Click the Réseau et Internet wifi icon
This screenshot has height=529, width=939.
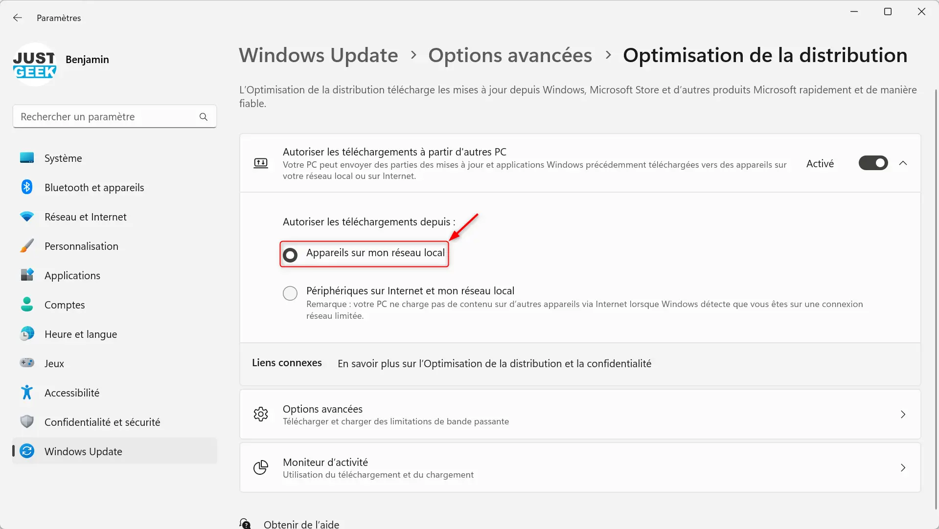click(27, 217)
